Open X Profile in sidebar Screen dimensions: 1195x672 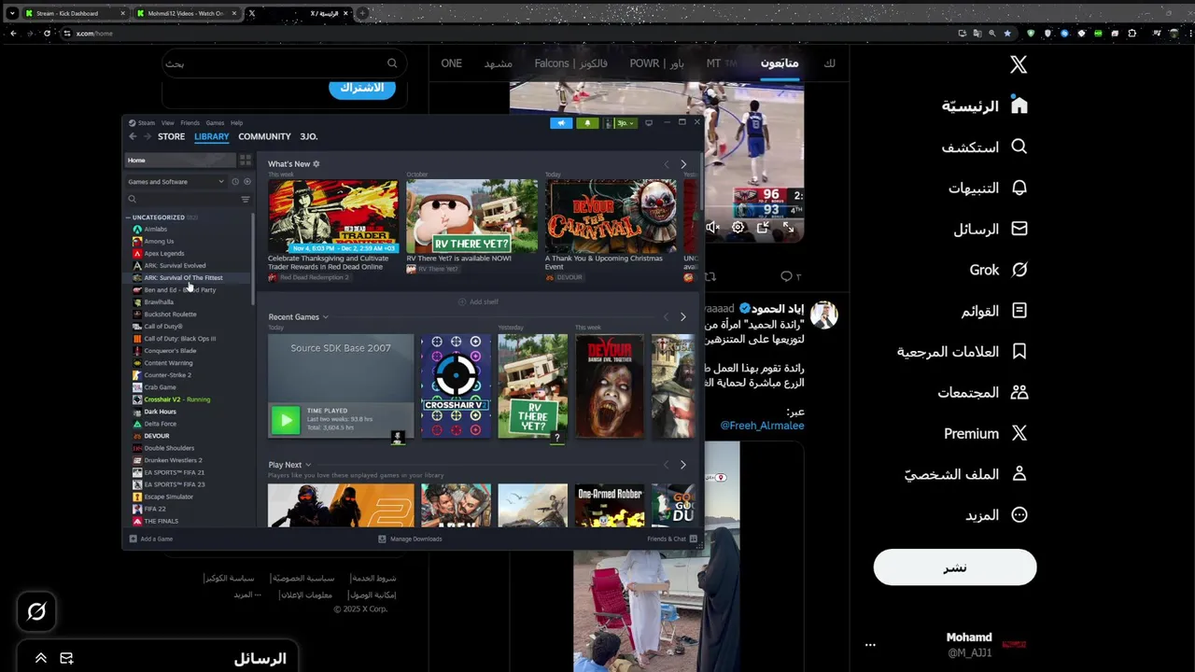click(x=966, y=474)
